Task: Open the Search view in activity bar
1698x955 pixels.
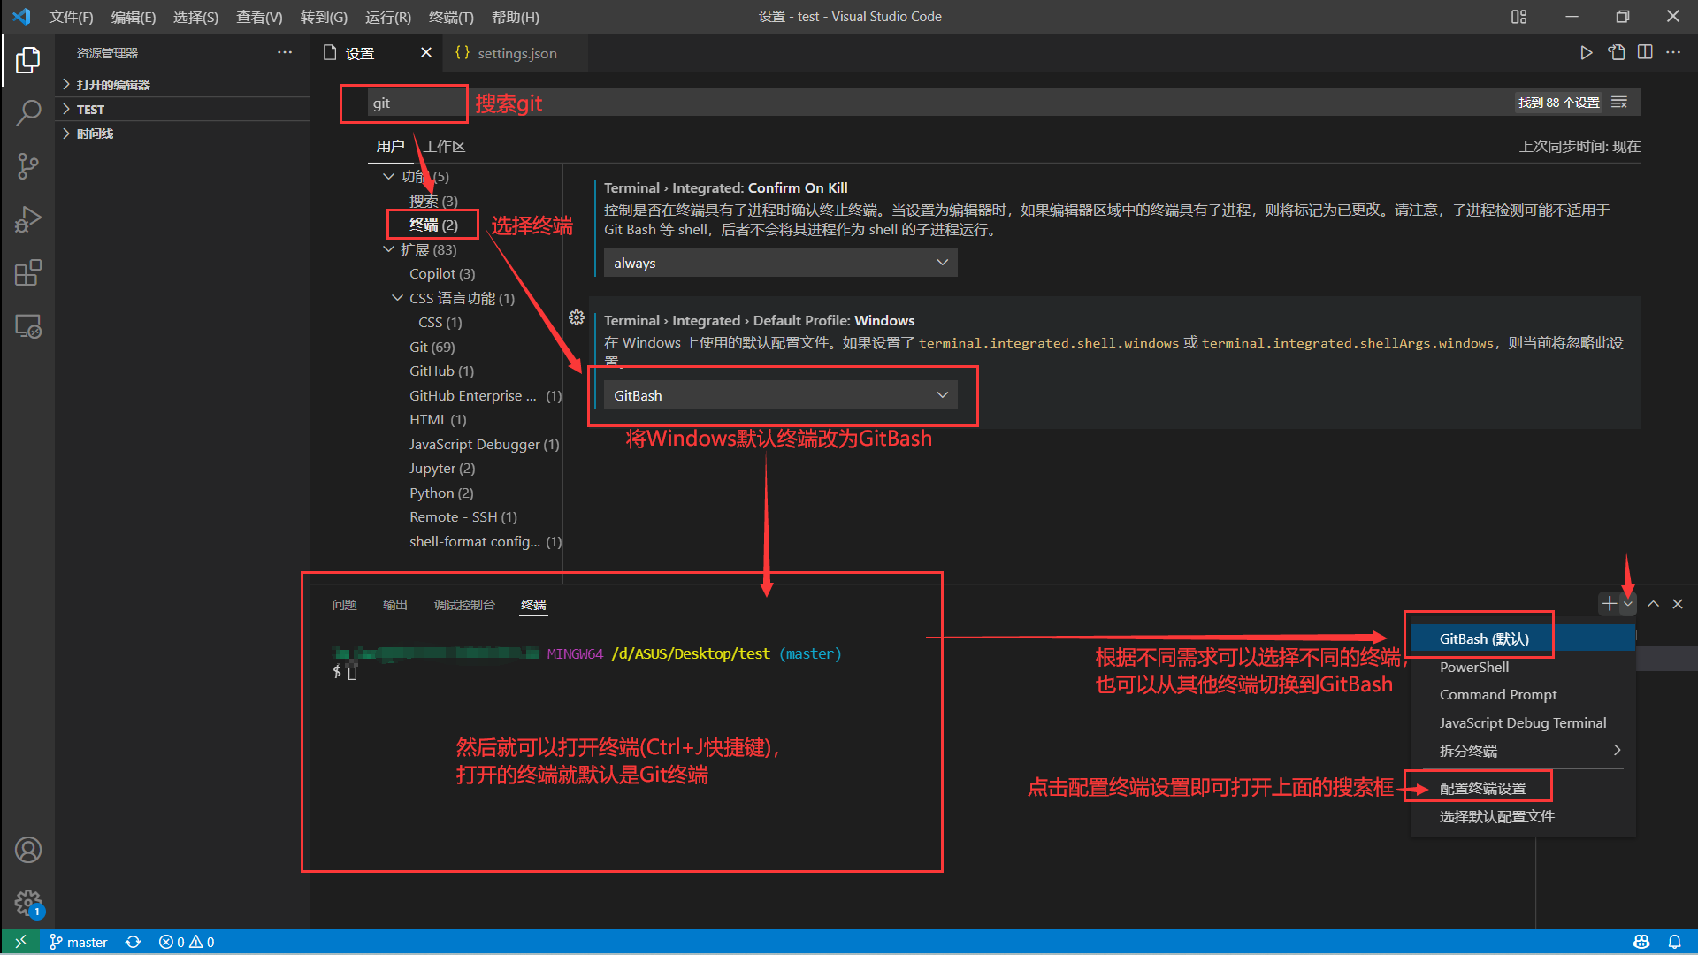Action: pyautogui.click(x=28, y=113)
